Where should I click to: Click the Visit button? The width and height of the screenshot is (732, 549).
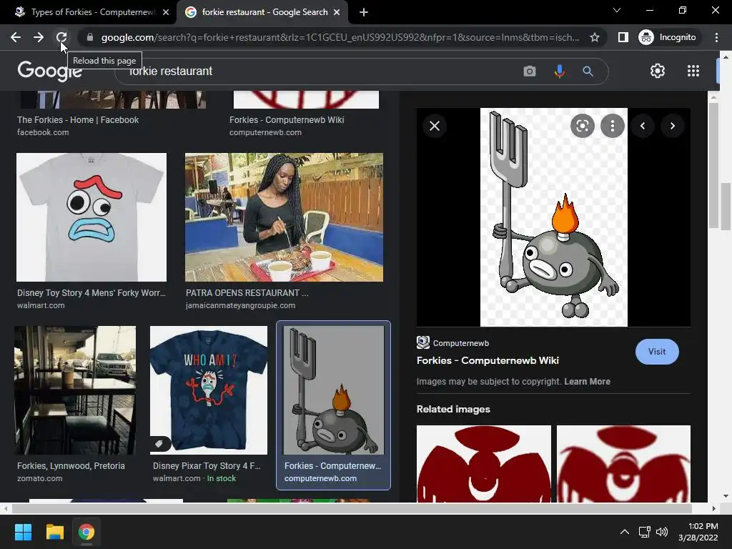657,352
